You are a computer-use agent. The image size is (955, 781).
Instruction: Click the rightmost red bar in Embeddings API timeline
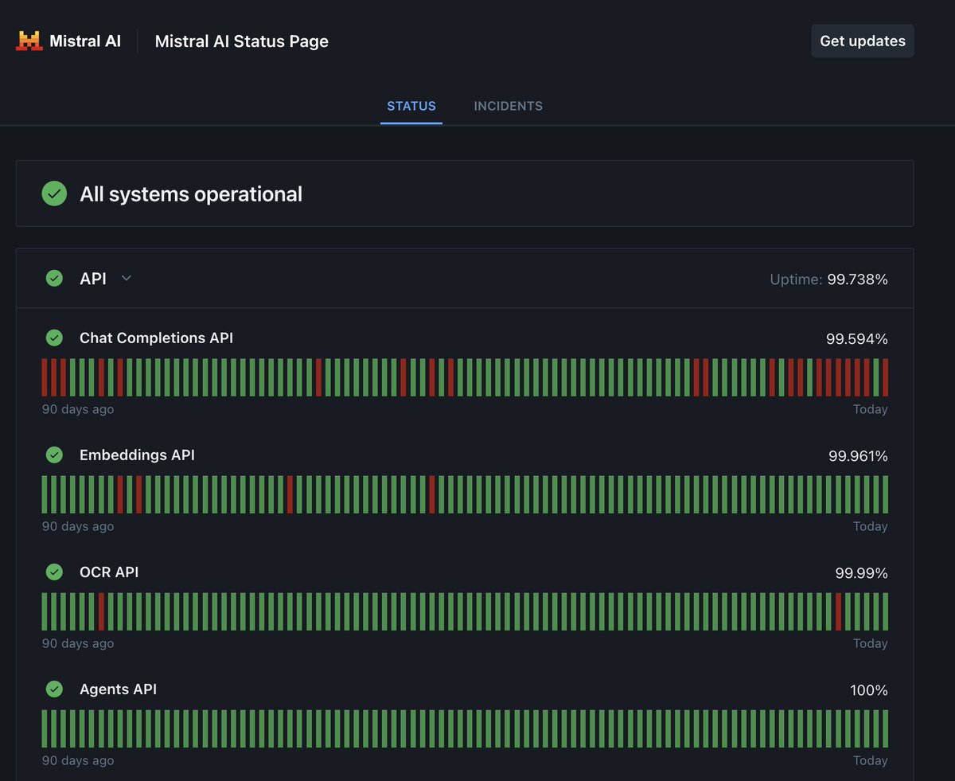click(x=432, y=494)
